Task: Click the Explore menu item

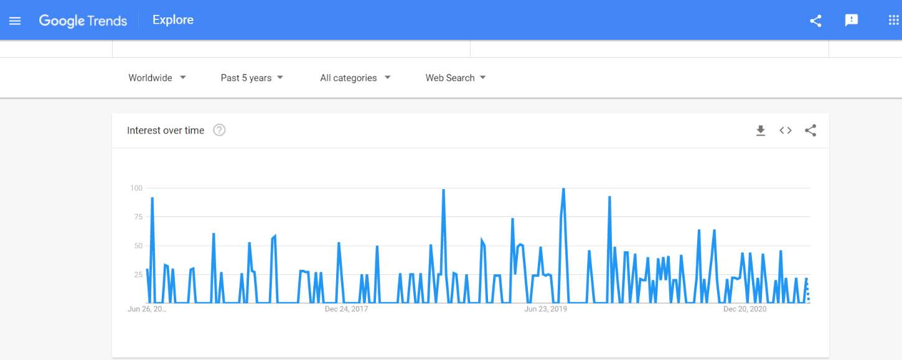Action: tap(172, 19)
